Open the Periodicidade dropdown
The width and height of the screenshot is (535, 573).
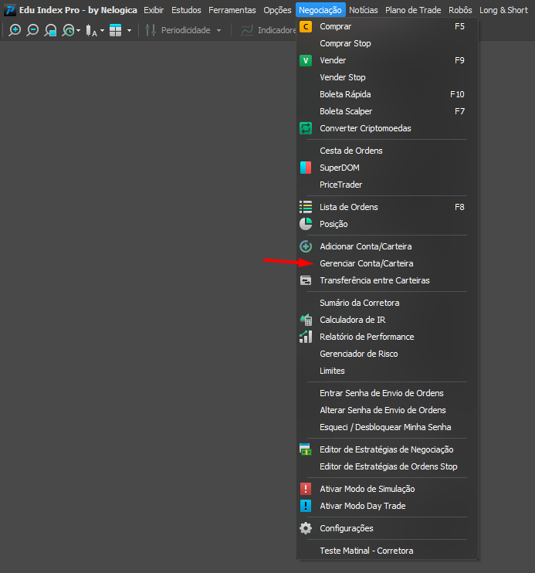pos(218,30)
